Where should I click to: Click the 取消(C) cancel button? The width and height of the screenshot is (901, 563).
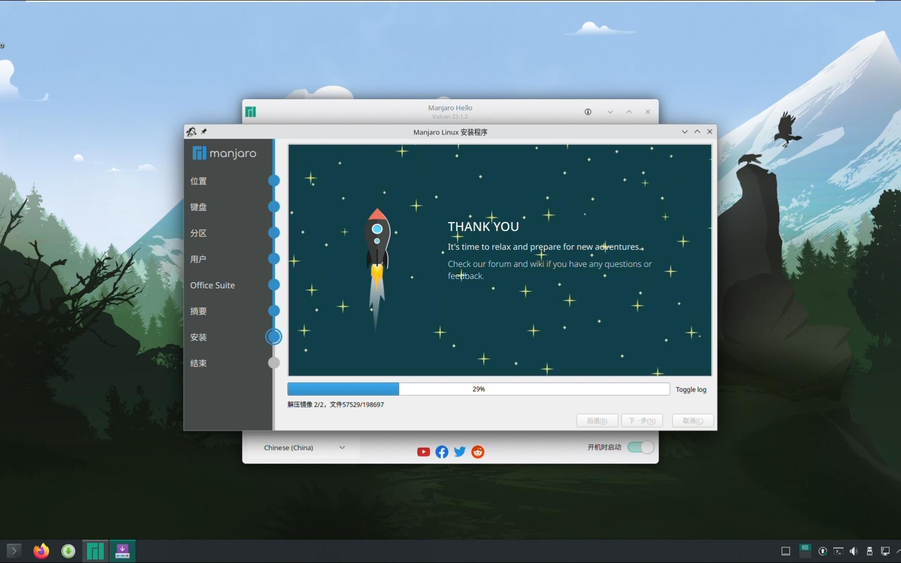point(692,421)
